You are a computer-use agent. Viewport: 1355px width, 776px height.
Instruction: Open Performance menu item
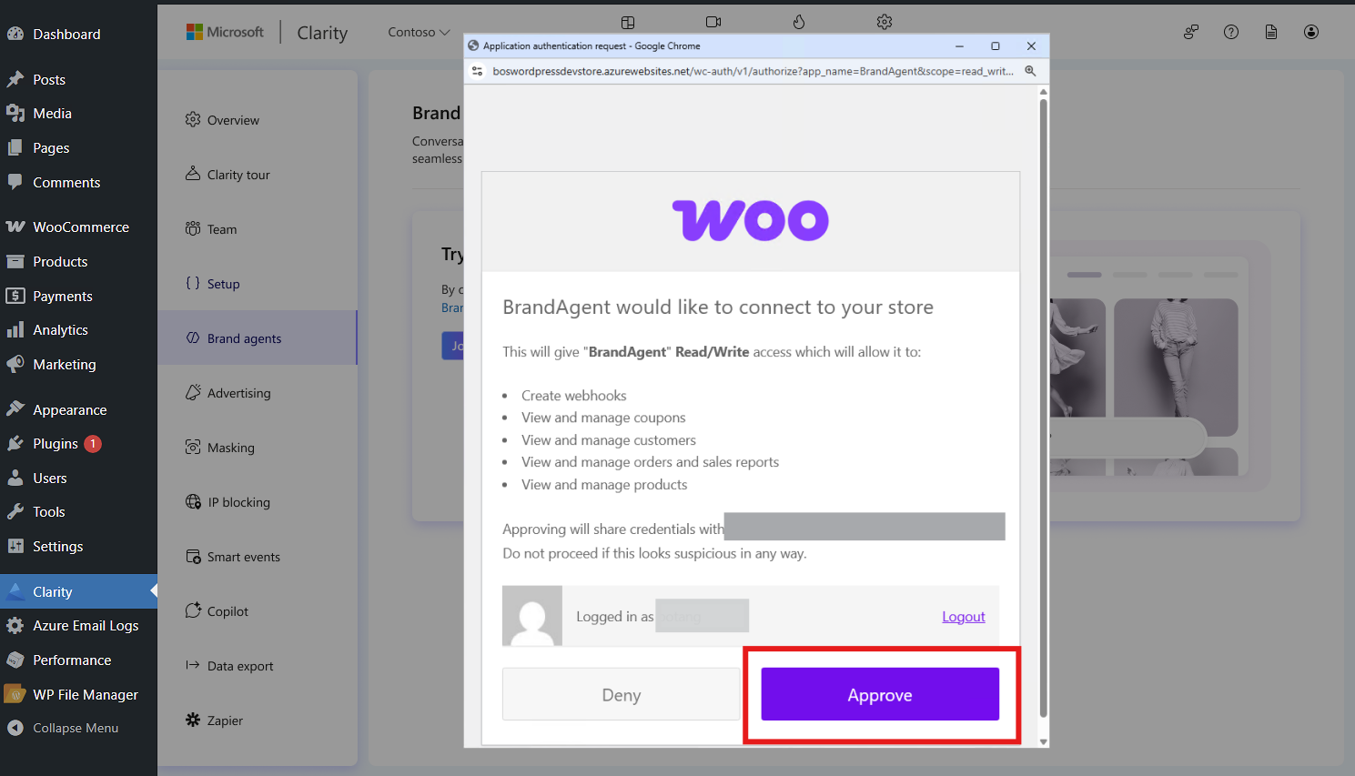[x=78, y=660]
